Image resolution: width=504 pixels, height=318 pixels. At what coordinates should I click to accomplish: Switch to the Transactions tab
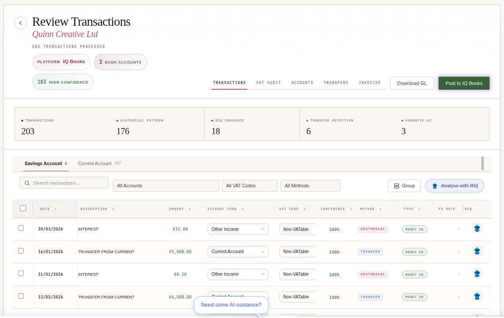pos(229,83)
